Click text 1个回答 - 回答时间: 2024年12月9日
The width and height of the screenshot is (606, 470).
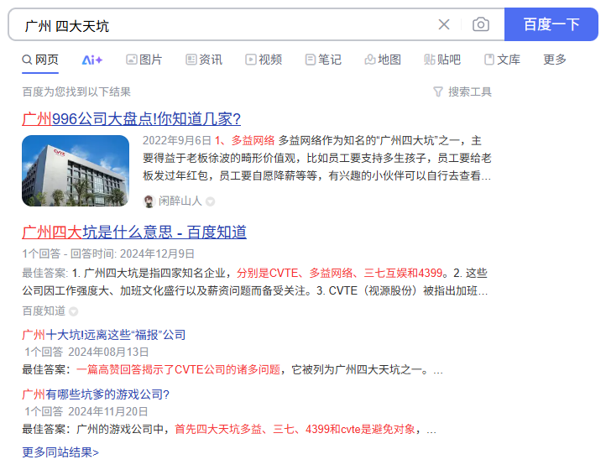[108, 253]
